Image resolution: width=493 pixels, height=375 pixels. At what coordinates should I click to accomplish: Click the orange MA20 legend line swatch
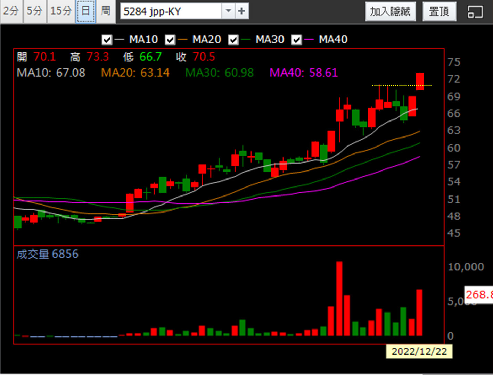pyautogui.click(x=182, y=40)
